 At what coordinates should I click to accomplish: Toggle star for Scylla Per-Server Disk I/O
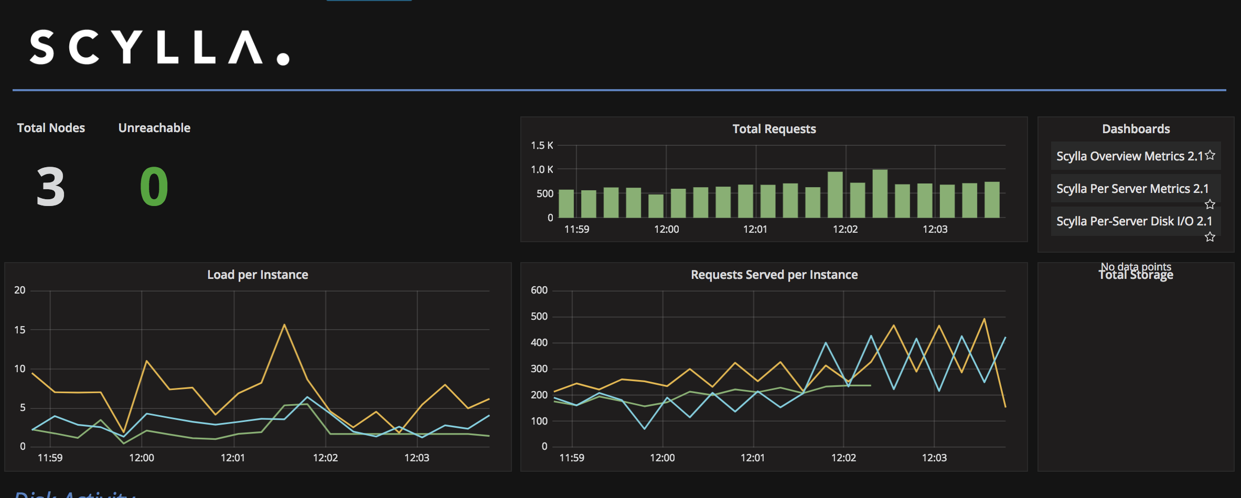(x=1210, y=236)
